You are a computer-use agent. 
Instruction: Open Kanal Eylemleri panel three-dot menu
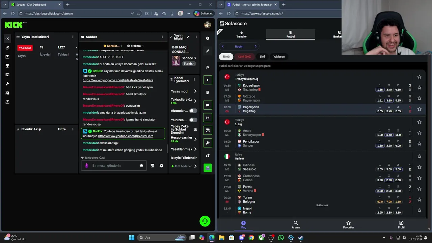[x=194, y=80]
